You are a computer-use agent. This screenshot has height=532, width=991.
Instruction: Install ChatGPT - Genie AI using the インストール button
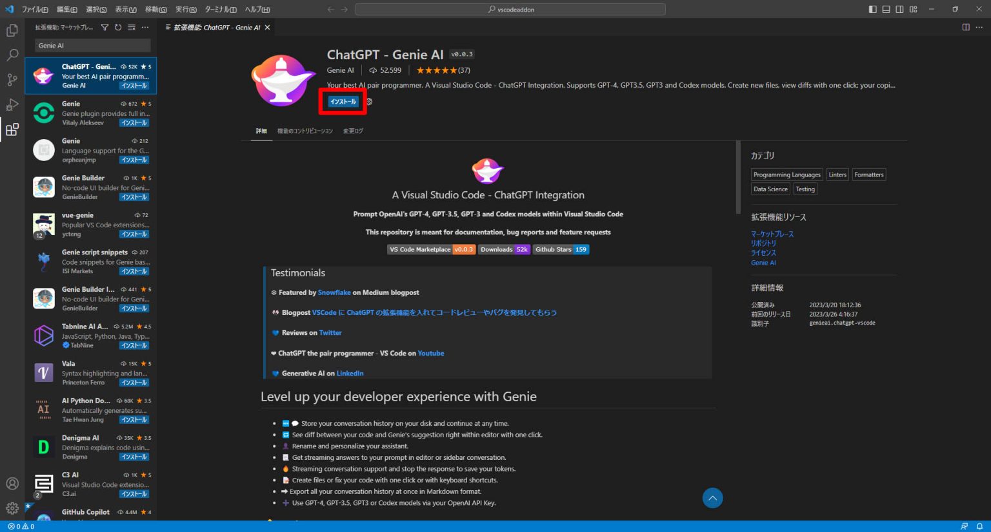click(x=342, y=101)
